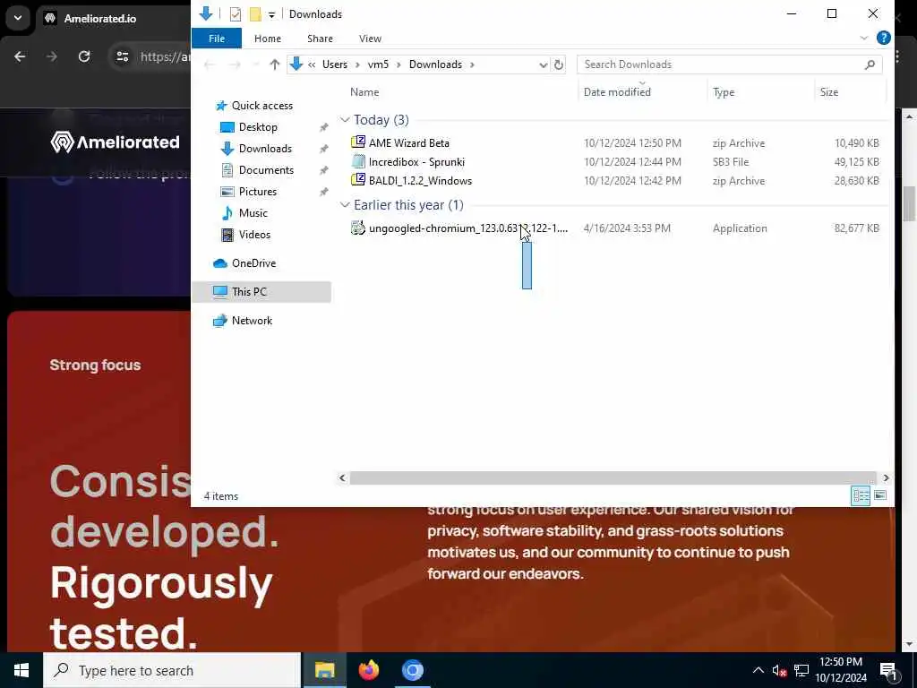The height and width of the screenshot is (688, 917).
Task: Click the 4/16/2024 3:53 PM date cell
Action: tap(627, 228)
